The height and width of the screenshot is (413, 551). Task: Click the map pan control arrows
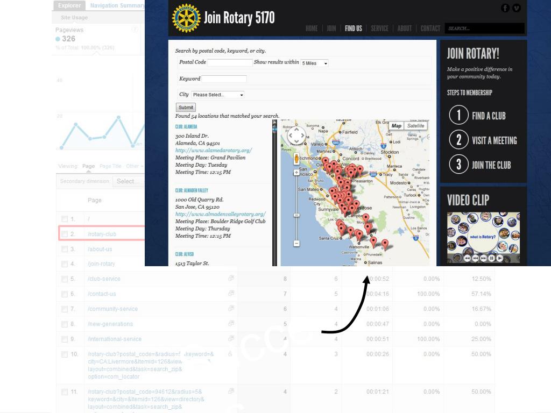point(296,136)
